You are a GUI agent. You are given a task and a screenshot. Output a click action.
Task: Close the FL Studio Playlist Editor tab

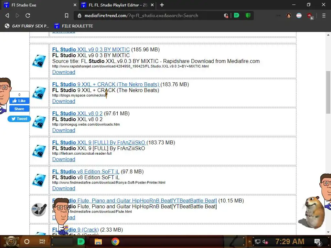coord(152,5)
